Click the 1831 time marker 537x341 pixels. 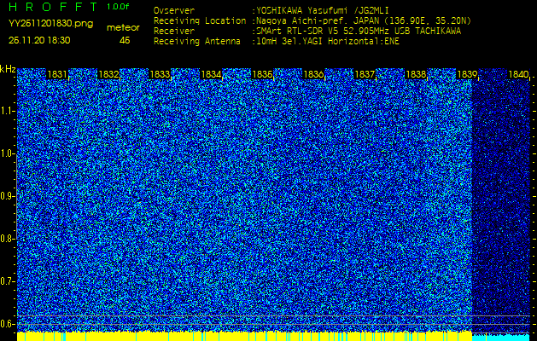click(x=57, y=74)
